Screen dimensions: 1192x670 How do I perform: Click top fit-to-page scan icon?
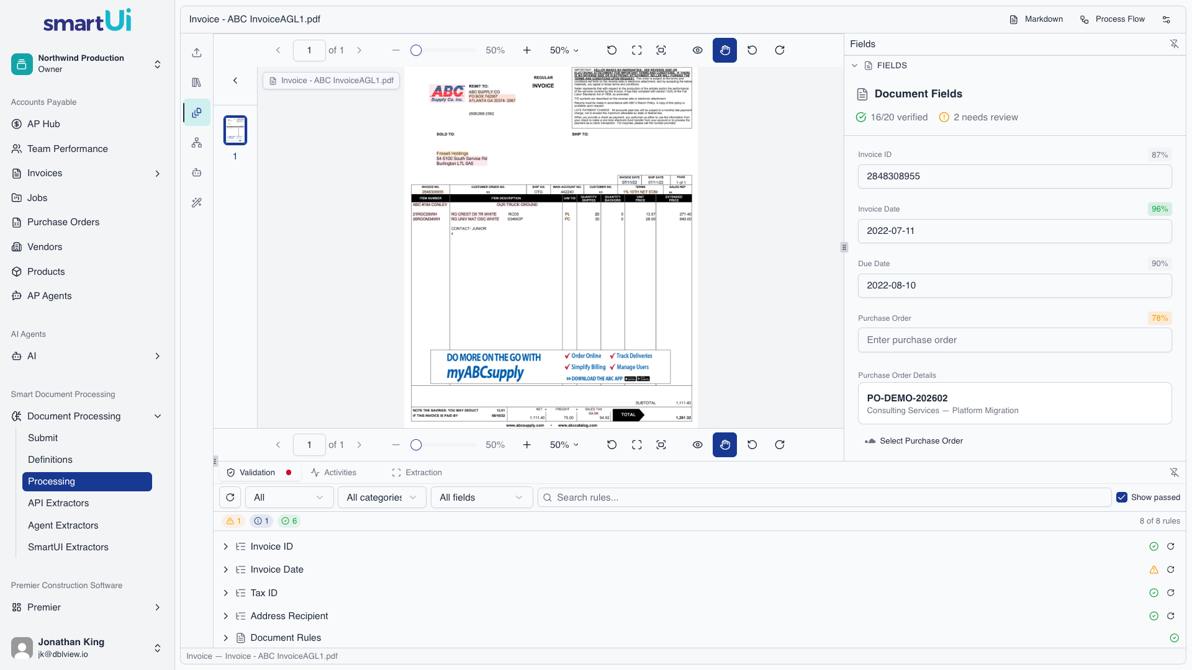pos(661,50)
